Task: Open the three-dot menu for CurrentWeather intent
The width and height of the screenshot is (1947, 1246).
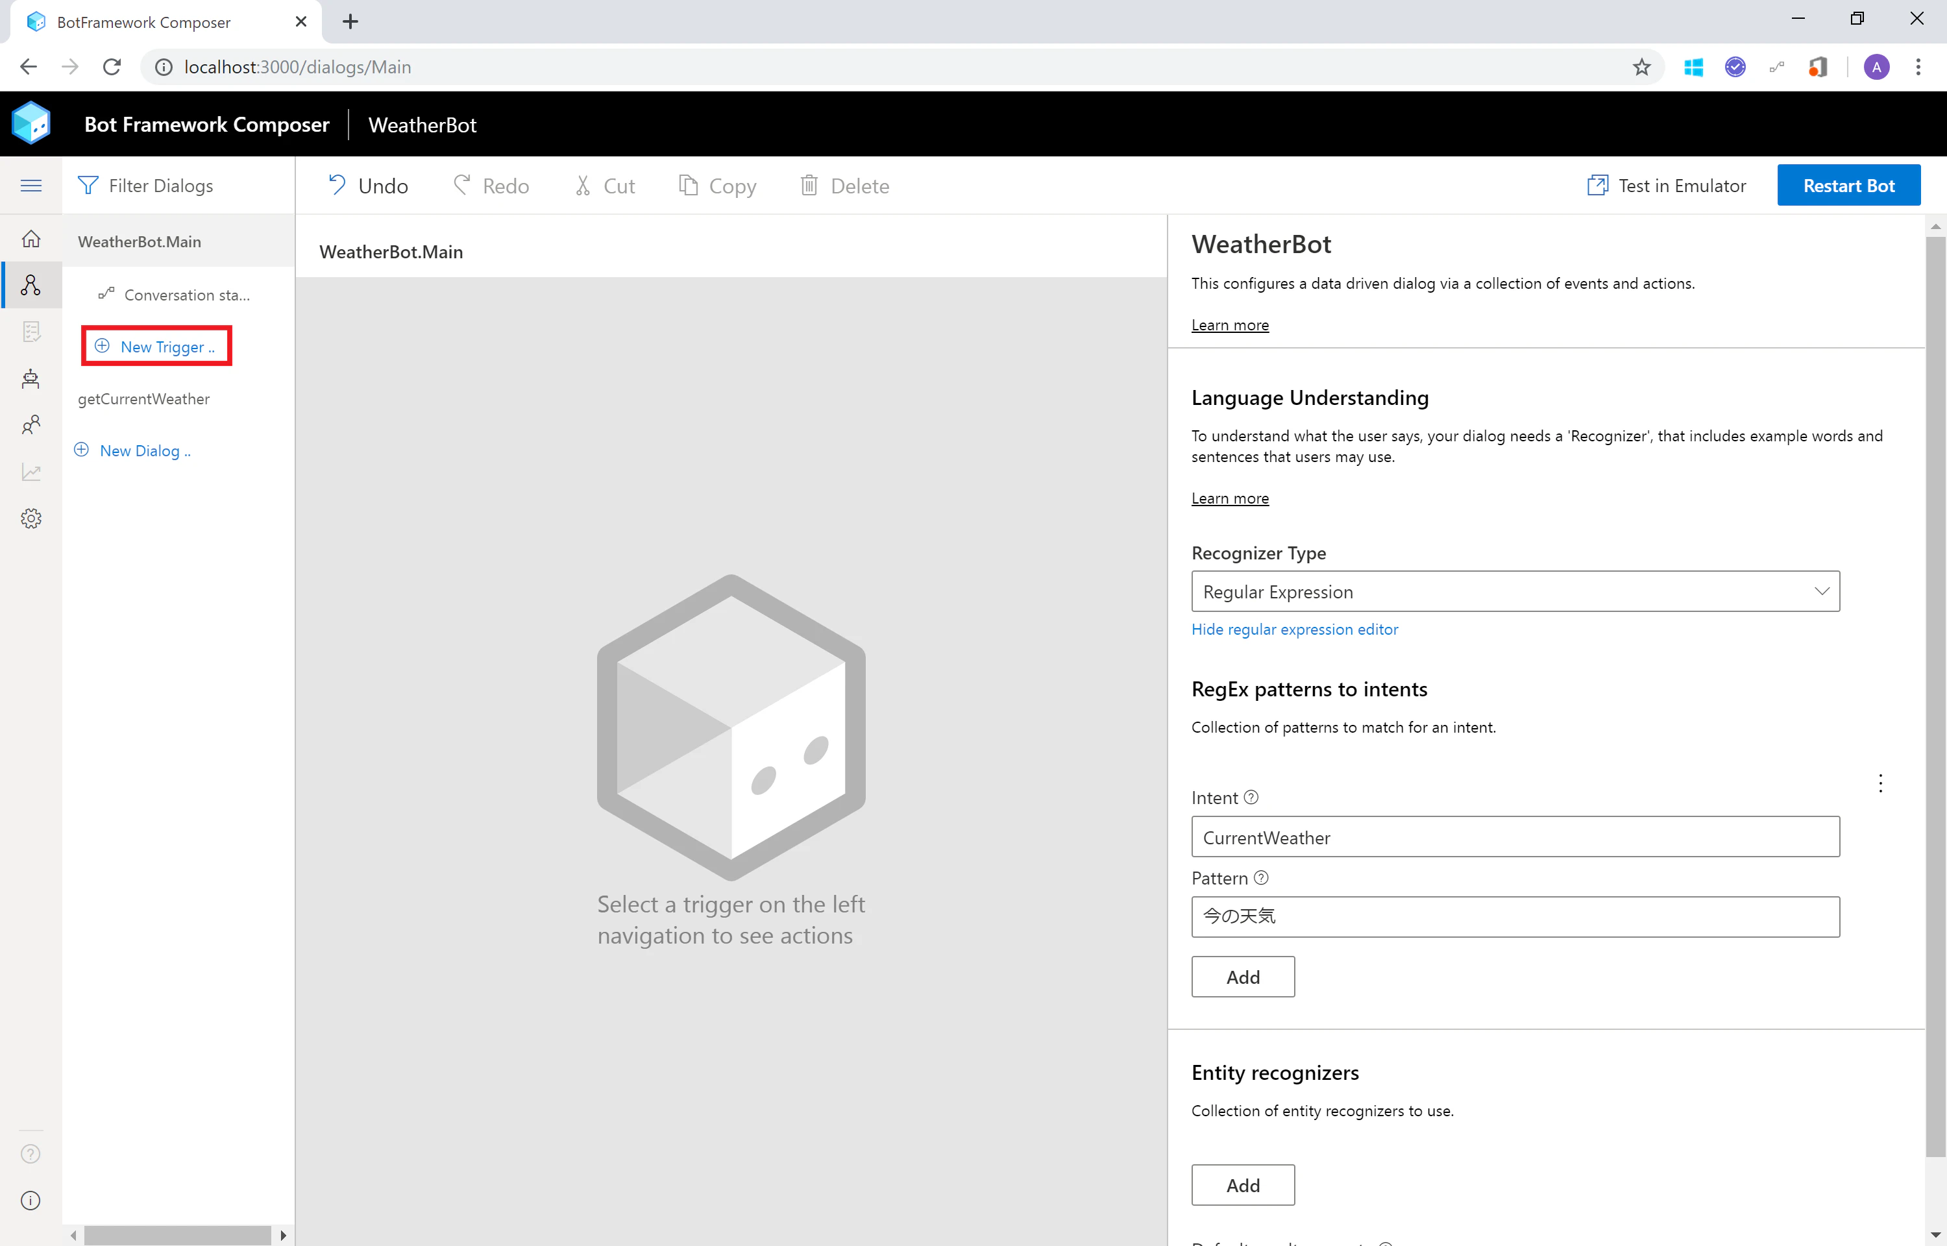Action: [x=1880, y=783]
